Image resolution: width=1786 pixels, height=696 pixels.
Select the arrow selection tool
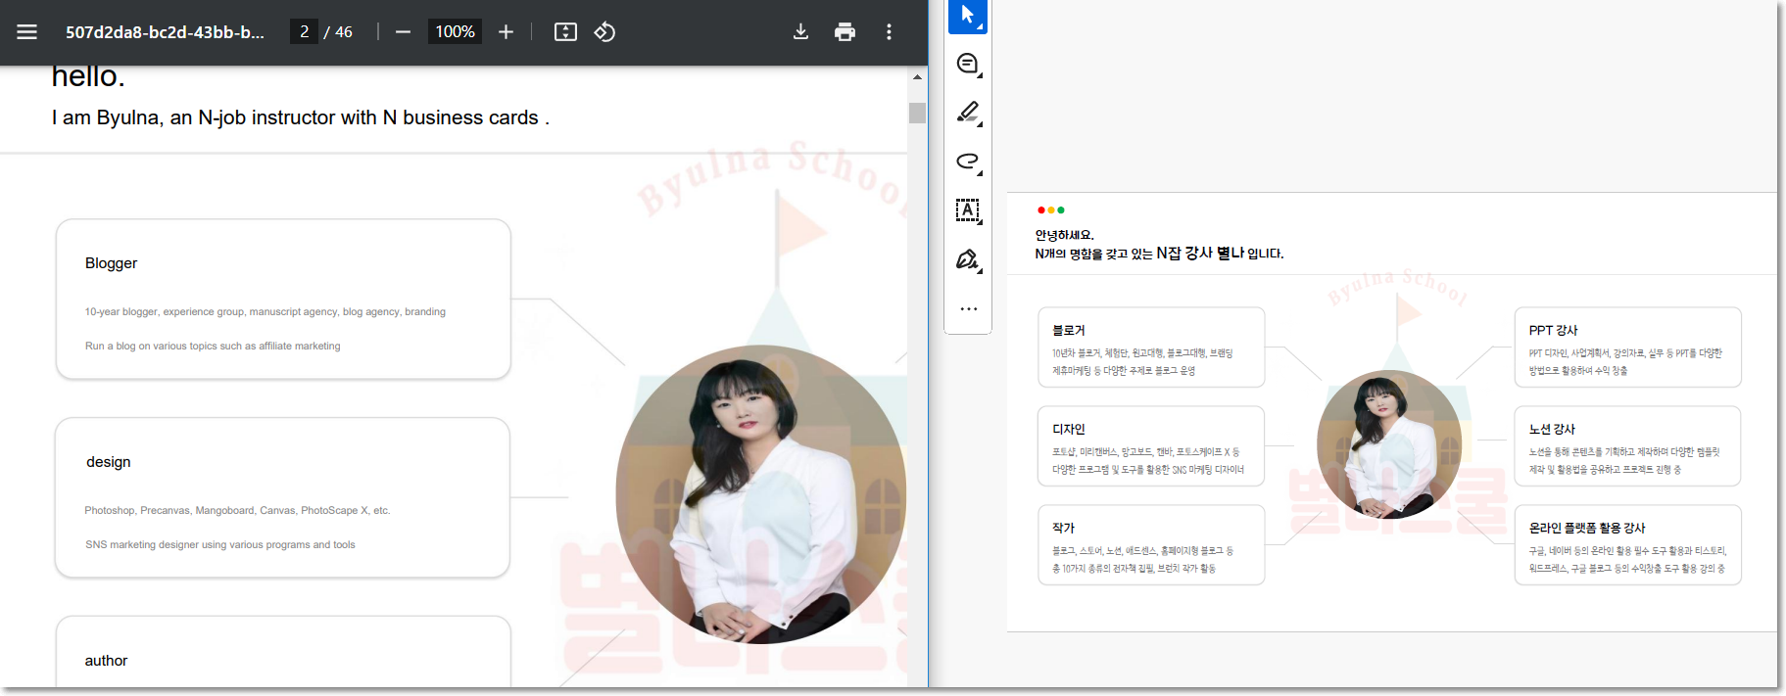[968, 16]
